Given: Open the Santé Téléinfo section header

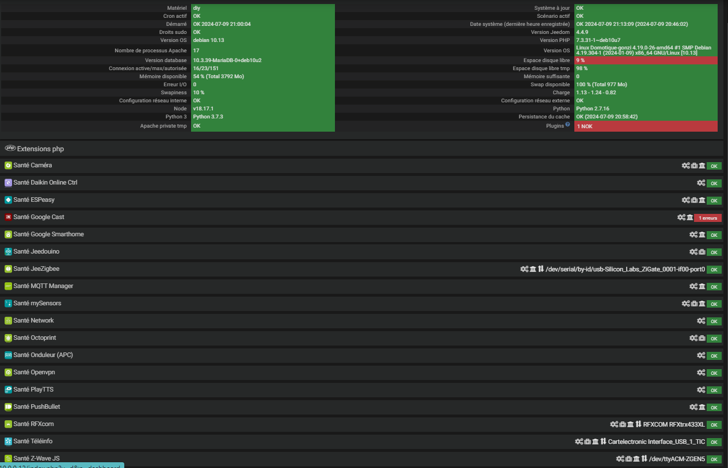Looking at the screenshot, I should (x=363, y=442).
